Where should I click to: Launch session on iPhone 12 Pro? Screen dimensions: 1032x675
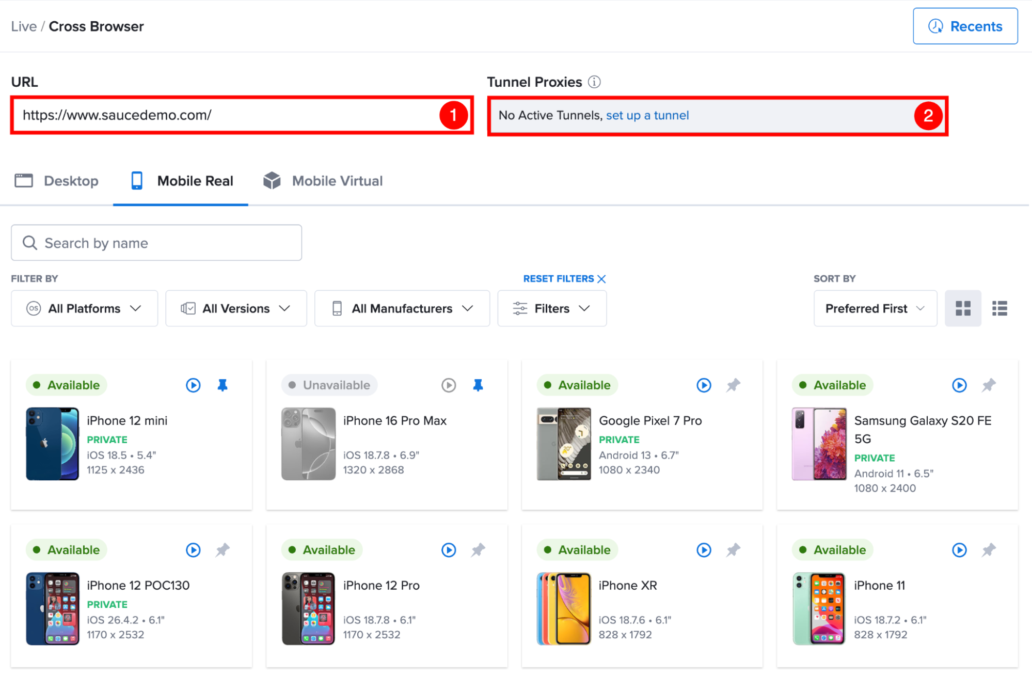449,550
